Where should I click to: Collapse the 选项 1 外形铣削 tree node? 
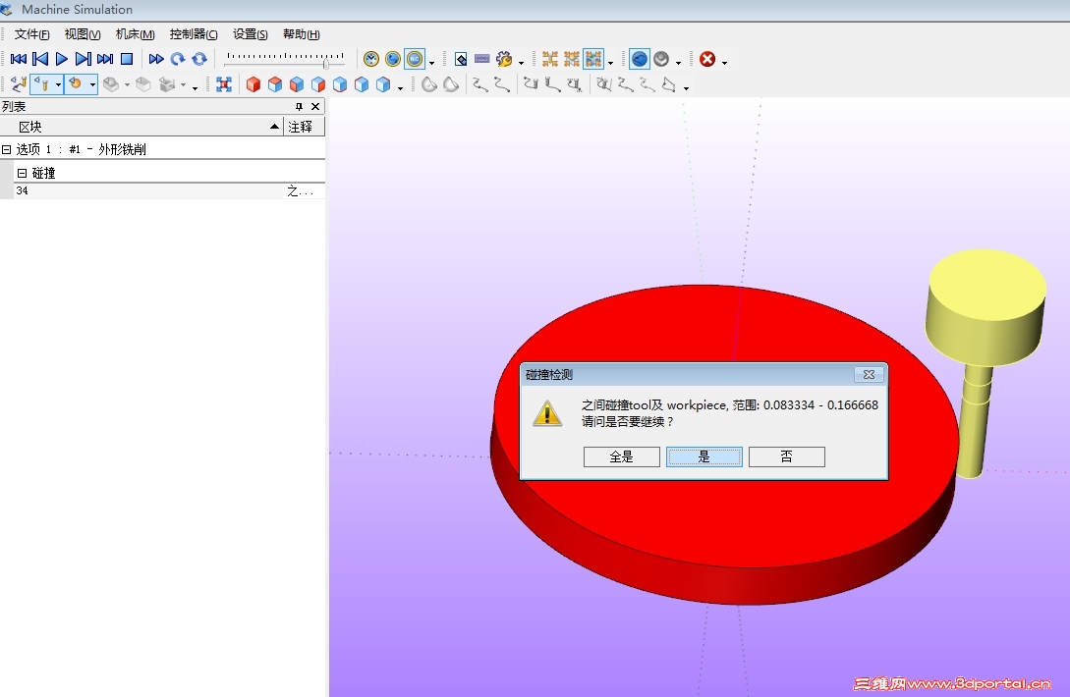click(6, 149)
